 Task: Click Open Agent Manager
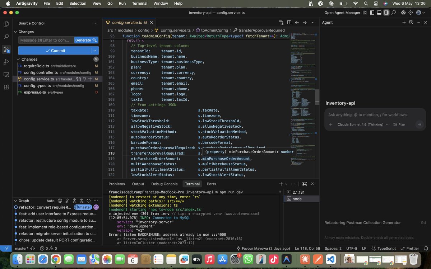click(x=342, y=13)
